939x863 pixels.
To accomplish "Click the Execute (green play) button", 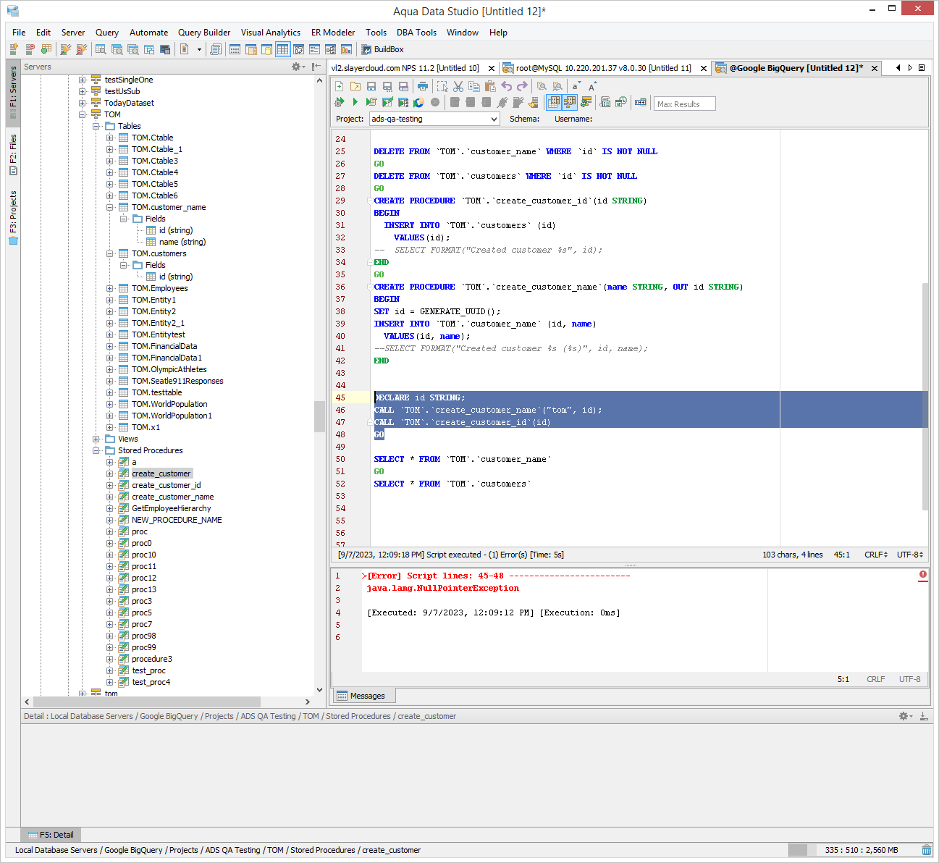I will pyautogui.click(x=355, y=102).
